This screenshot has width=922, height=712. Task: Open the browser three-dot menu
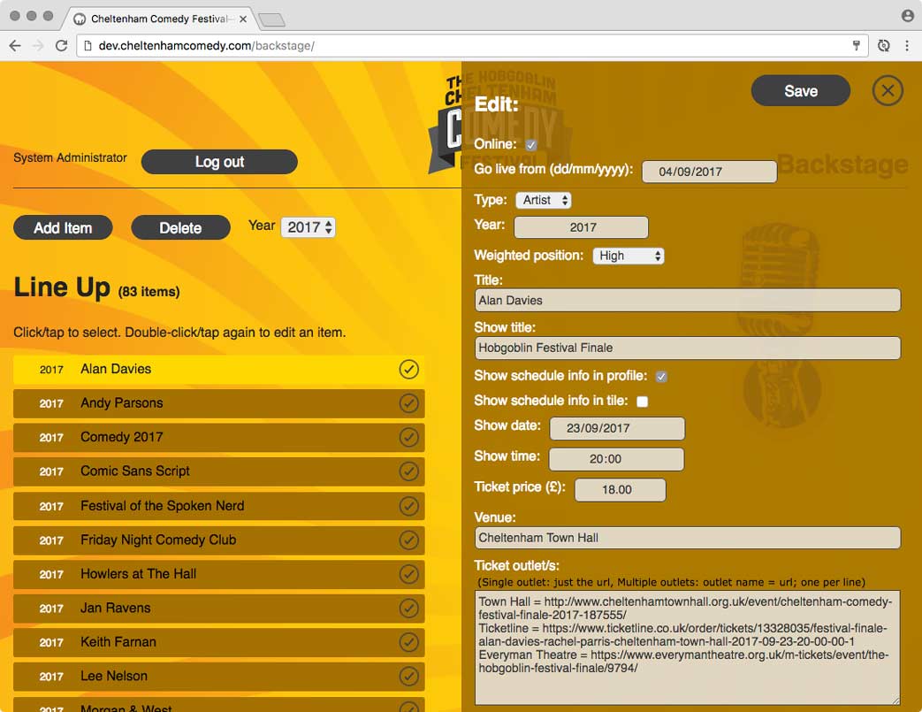click(x=907, y=46)
